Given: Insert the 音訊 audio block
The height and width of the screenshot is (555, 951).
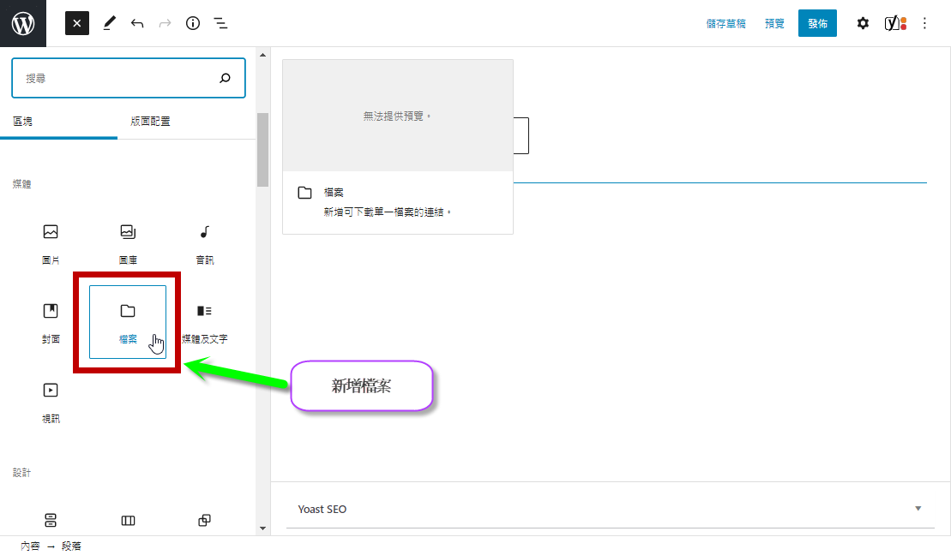Looking at the screenshot, I should click(x=205, y=242).
